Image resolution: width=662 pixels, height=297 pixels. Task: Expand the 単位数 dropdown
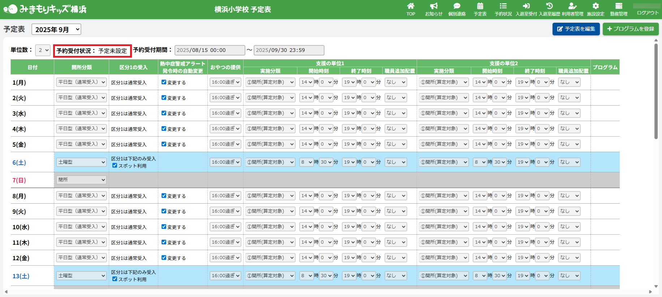pos(43,50)
